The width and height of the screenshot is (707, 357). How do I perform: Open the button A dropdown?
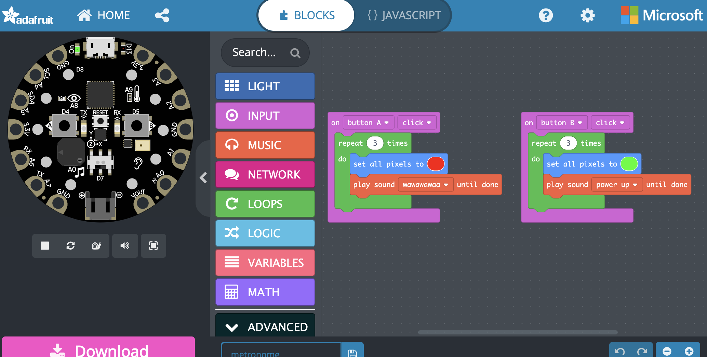pyautogui.click(x=368, y=123)
